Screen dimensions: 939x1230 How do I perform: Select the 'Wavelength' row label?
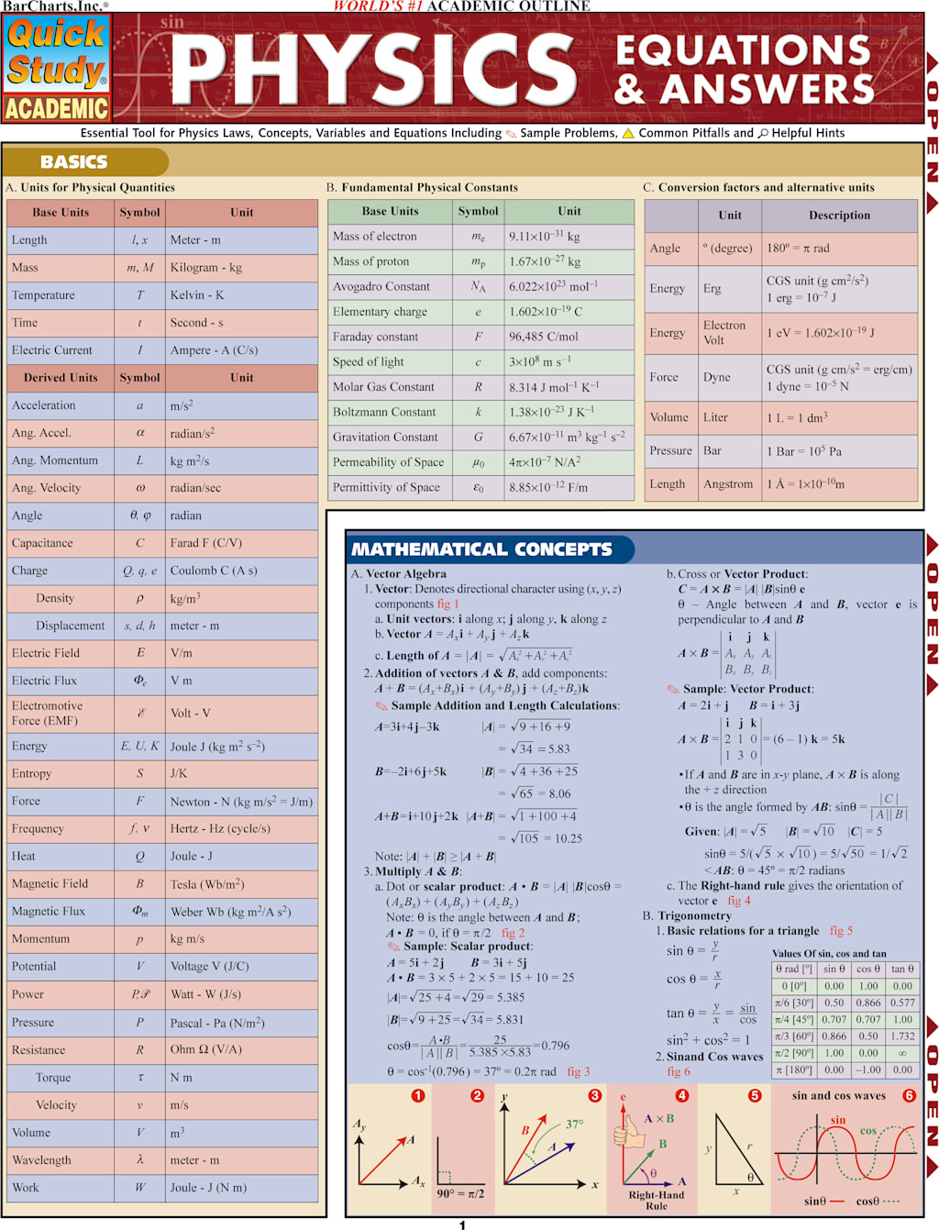coord(61,1160)
